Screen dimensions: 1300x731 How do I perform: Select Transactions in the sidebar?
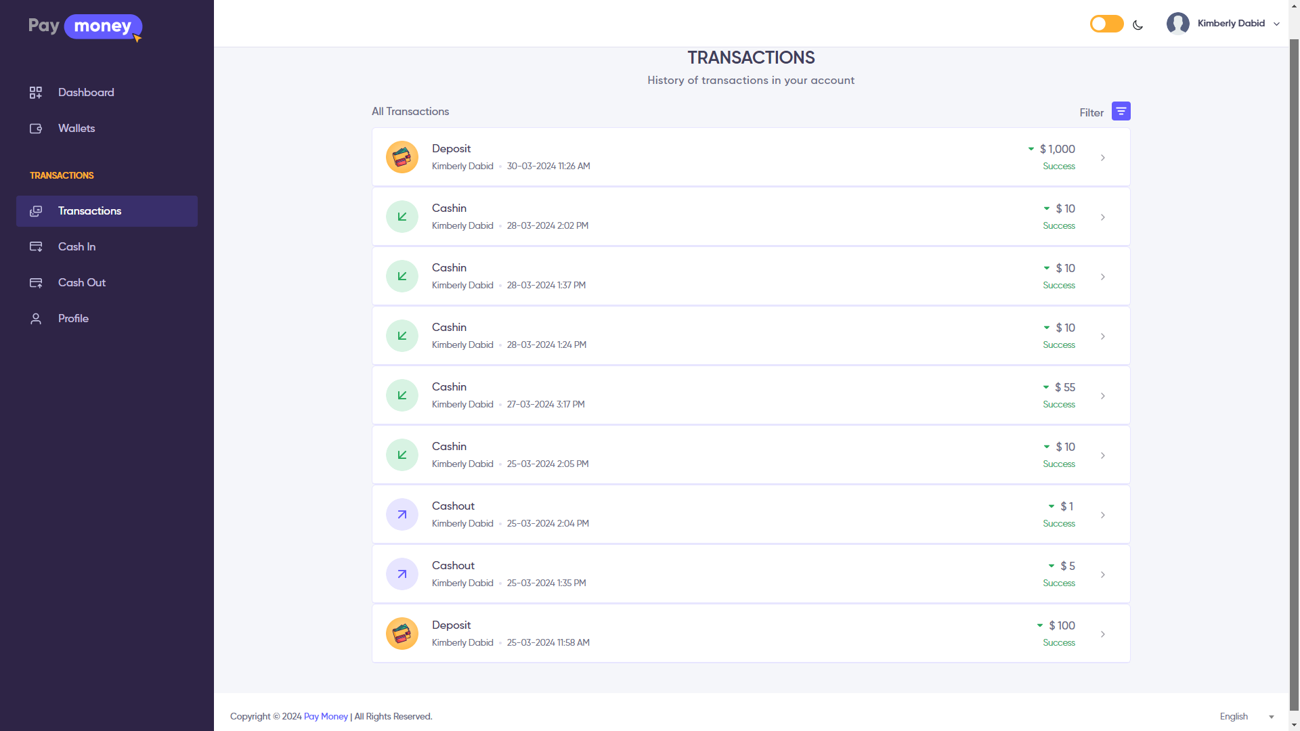click(x=89, y=211)
